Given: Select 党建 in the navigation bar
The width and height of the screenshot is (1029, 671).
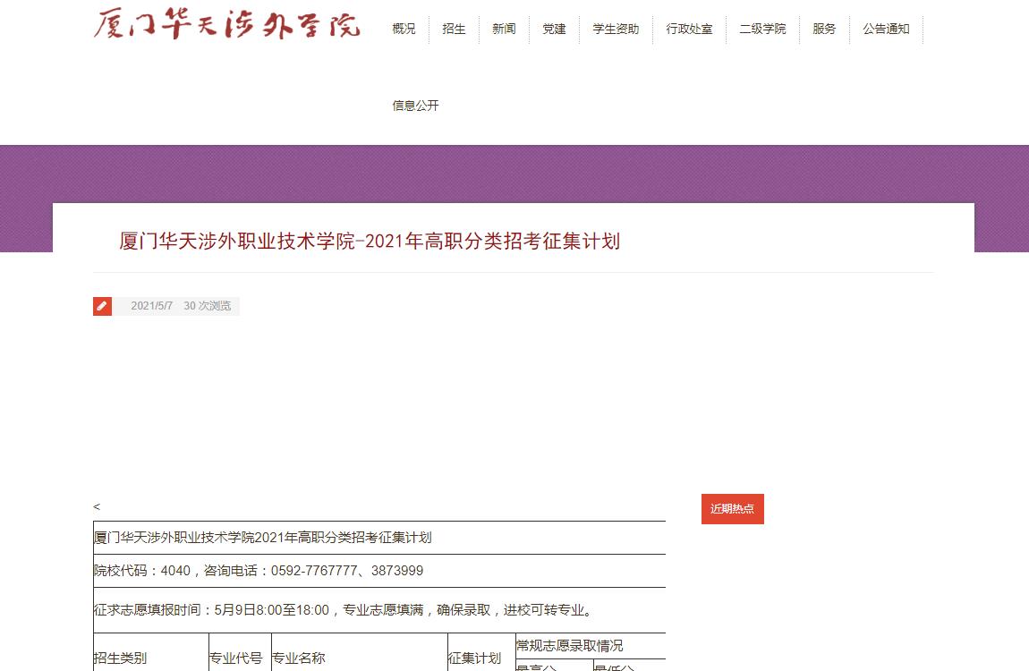Looking at the screenshot, I should [554, 29].
